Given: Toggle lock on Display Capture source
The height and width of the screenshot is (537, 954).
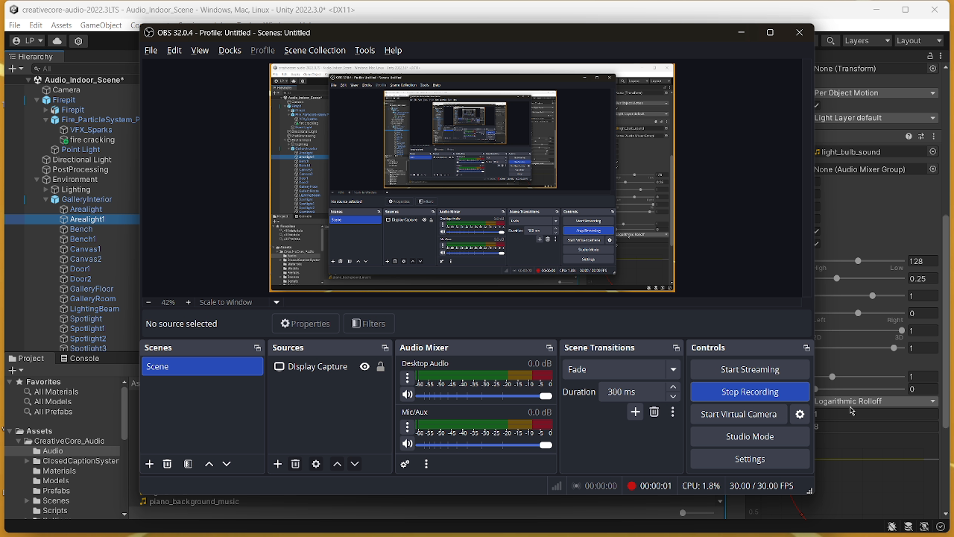Looking at the screenshot, I should pos(381,367).
